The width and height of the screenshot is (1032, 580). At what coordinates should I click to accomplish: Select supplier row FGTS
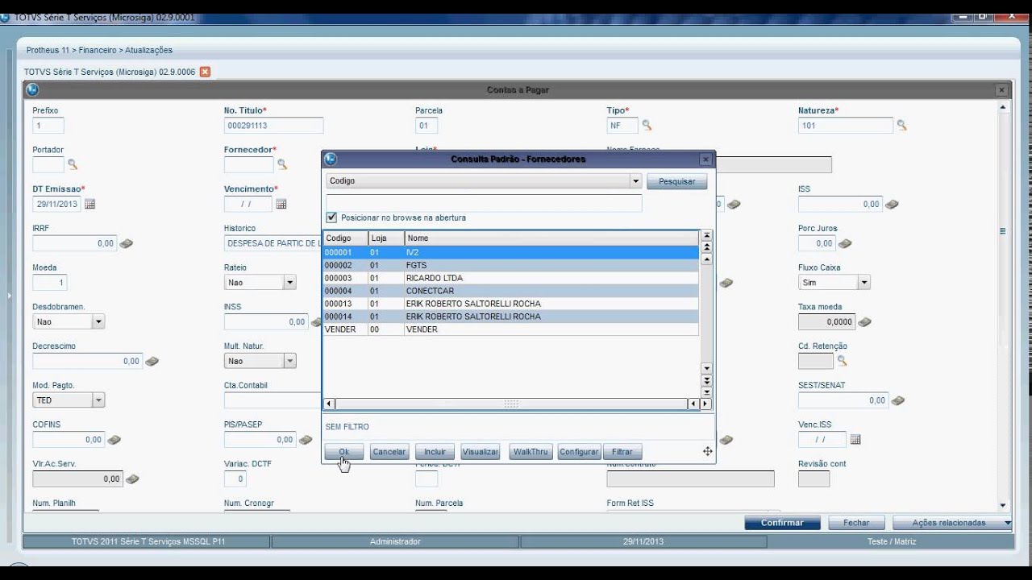(511, 265)
